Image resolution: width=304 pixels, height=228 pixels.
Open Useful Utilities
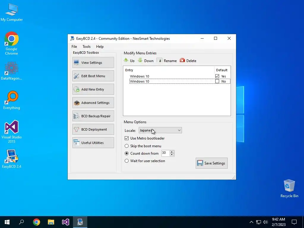click(x=93, y=143)
